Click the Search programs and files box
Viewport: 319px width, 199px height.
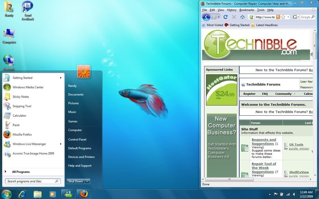[33, 181]
